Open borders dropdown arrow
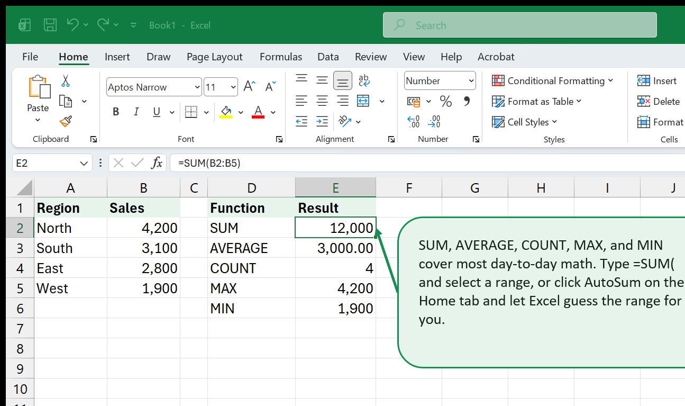The width and height of the screenshot is (685, 406). point(206,112)
